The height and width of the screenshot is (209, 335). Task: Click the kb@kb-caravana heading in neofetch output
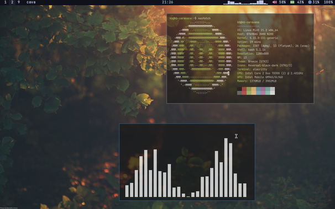click(x=248, y=22)
